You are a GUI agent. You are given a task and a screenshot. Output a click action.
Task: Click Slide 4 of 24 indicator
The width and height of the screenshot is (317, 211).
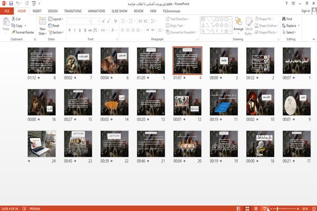pyautogui.click(x=10, y=208)
